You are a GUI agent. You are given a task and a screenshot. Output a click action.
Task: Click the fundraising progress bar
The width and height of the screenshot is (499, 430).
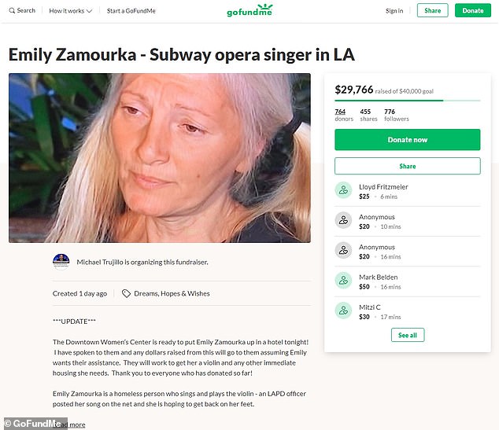coord(407,101)
